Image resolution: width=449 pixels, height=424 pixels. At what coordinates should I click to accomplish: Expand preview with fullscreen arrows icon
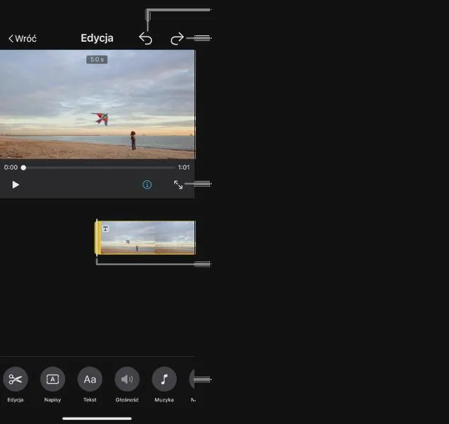[x=178, y=184]
